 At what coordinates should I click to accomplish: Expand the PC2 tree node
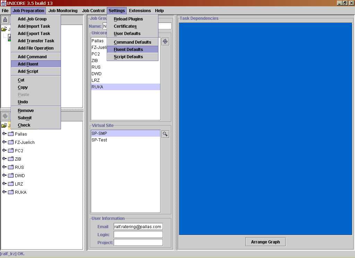point(4,150)
